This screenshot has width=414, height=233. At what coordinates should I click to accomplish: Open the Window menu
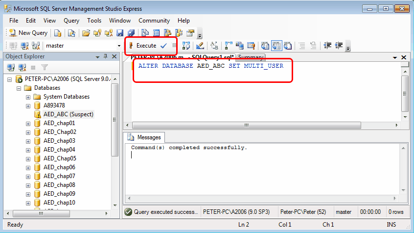(120, 21)
